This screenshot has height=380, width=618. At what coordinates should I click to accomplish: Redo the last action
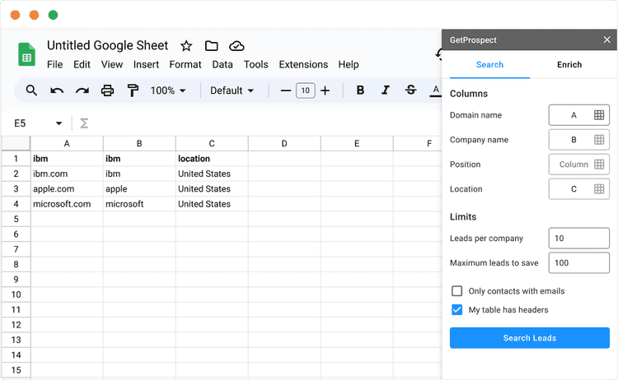(82, 90)
